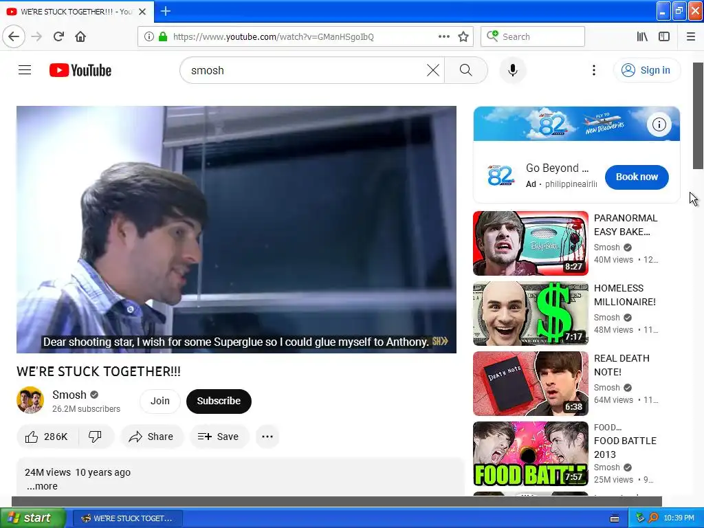Open more actions ellipsis below video
704x528 pixels.
click(x=267, y=437)
